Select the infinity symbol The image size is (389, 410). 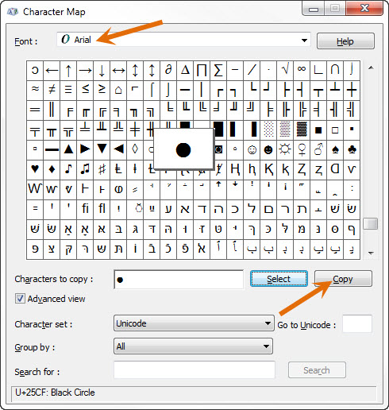tap(302, 71)
